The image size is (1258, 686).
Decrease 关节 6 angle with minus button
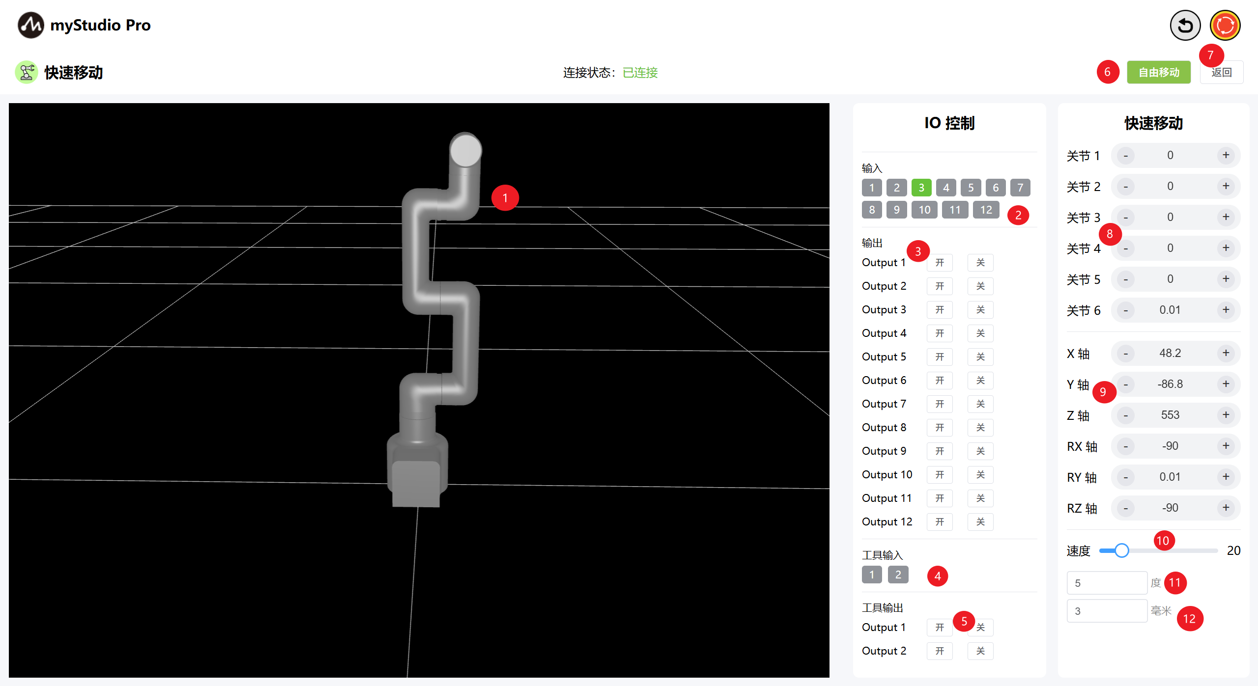pos(1126,310)
